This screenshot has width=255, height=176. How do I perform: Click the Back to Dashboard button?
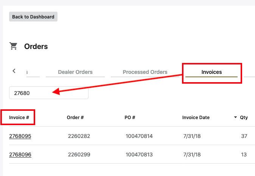[33, 17]
